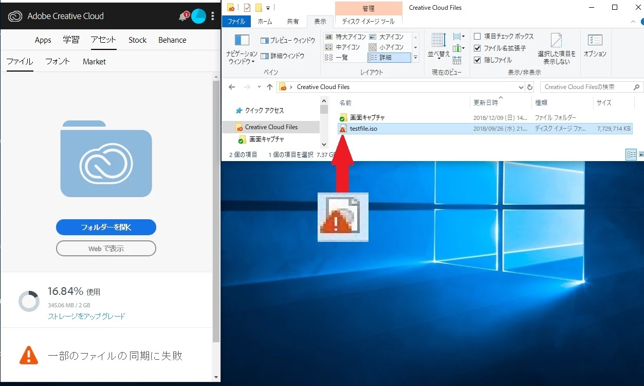Screen dimensions: 644x386
Task: Select the ファイル sub-tab
Action: (x=20, y=62)
